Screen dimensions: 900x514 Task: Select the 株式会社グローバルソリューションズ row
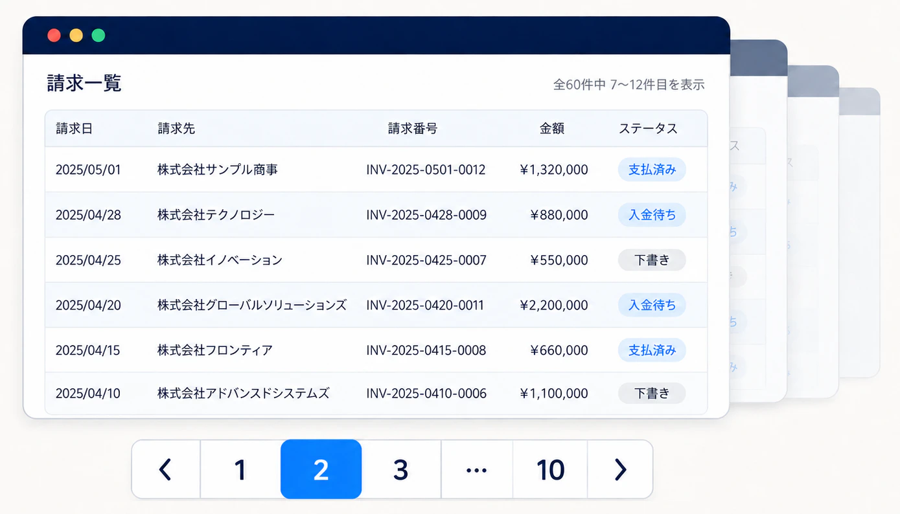(376, 305)
